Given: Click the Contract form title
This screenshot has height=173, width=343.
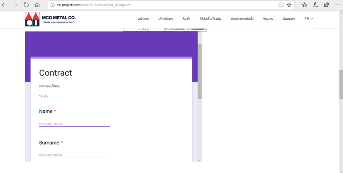Looking at the screenshot, I should point(55,73).
